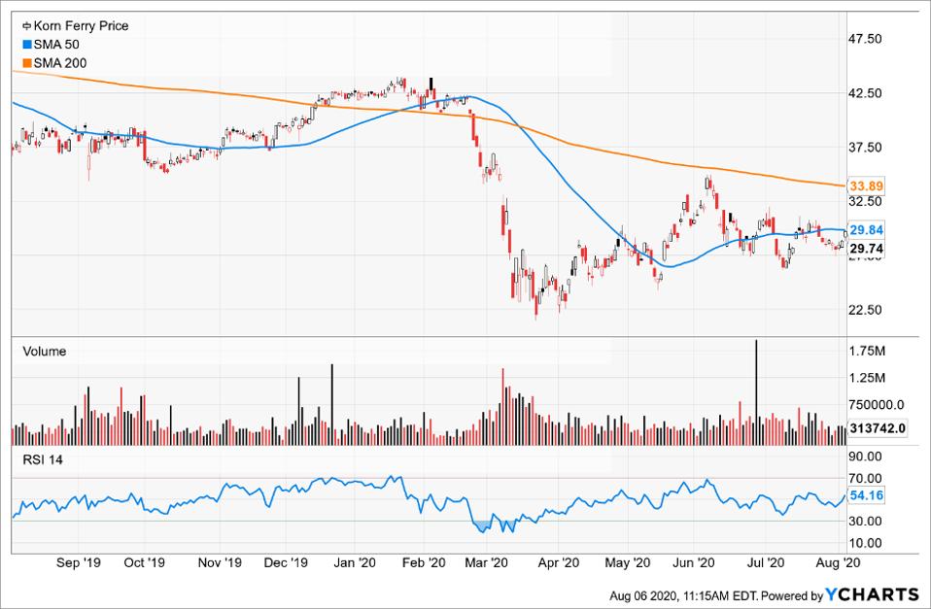Select the SMA 50 legend label
The height and width of the screenshot is (609, 931).
tap(56, 45)
